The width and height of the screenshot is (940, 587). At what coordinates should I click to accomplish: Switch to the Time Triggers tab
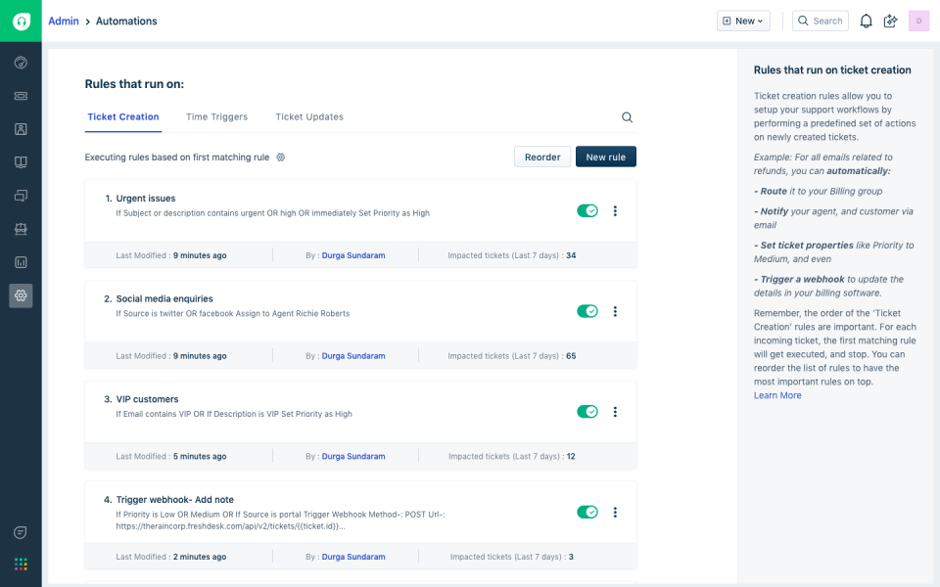pos(216,116)
